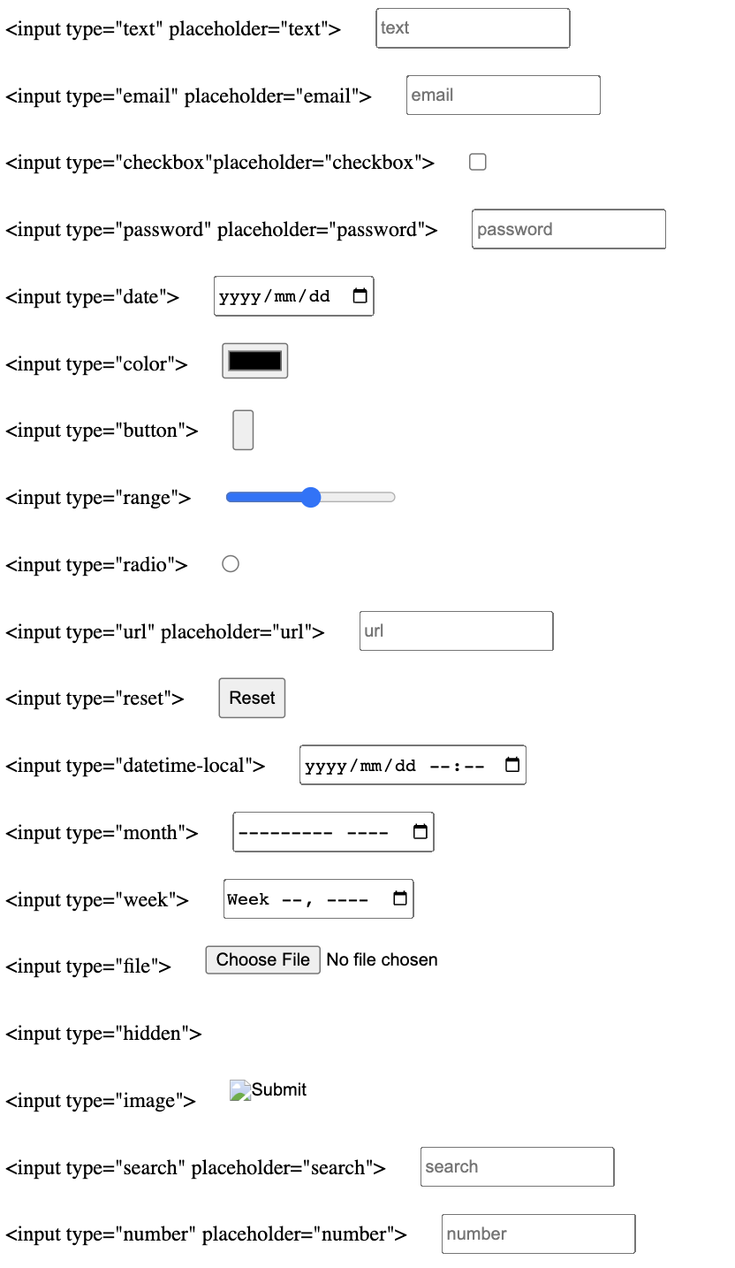Check the empty checkbox

pos(478,162)
